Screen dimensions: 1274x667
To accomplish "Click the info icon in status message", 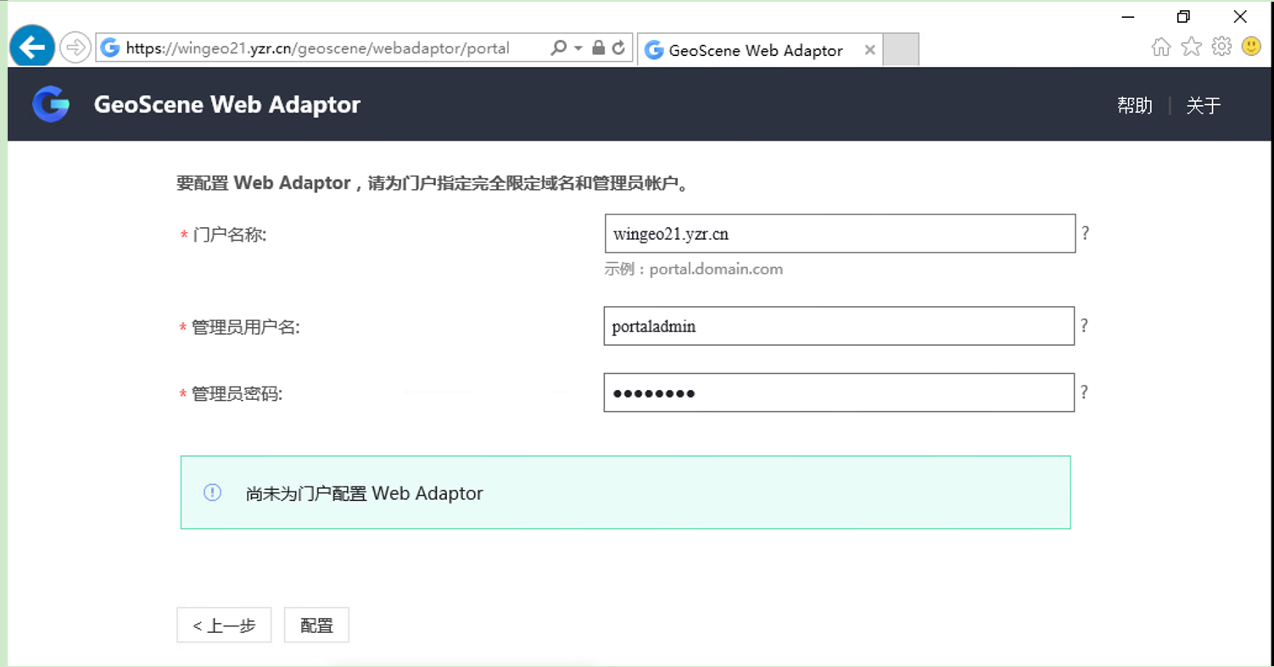I will 212,492.
